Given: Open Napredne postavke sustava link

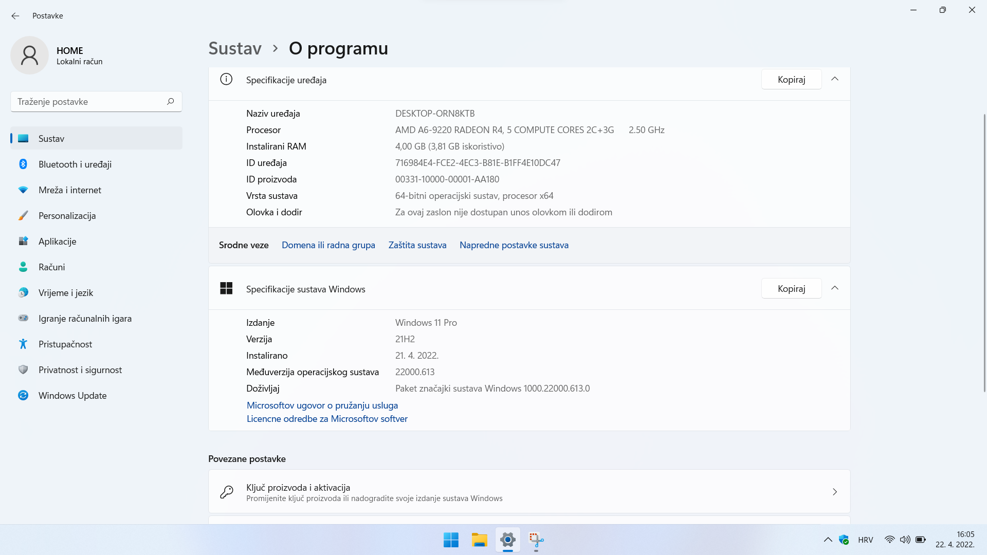Looking at the screenshot, I should (514, 245).
